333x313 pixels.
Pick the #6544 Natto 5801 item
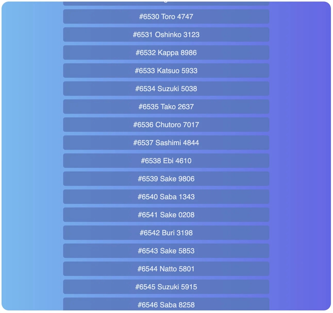tap(166, 269)
